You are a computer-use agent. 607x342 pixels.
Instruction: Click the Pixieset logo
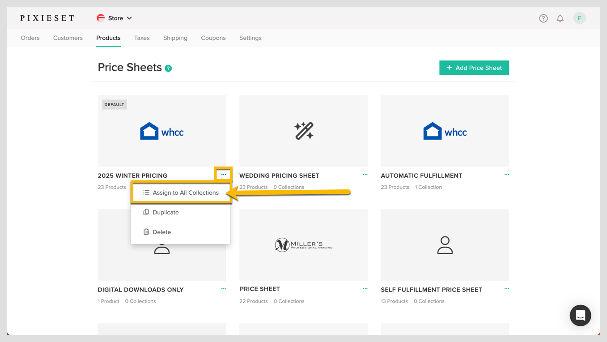coord(47,18)
